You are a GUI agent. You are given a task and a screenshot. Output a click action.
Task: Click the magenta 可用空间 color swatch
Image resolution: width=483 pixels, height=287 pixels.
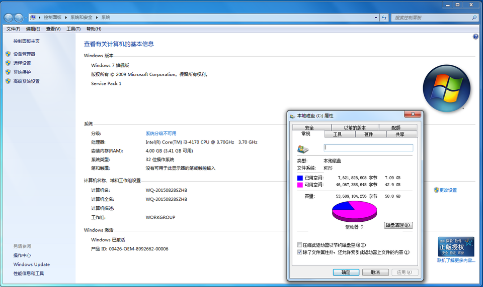click(300, 185)
